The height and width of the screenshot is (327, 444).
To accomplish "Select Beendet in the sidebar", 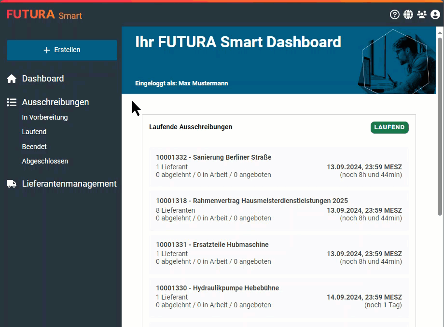I will click(x=34, y=147).
